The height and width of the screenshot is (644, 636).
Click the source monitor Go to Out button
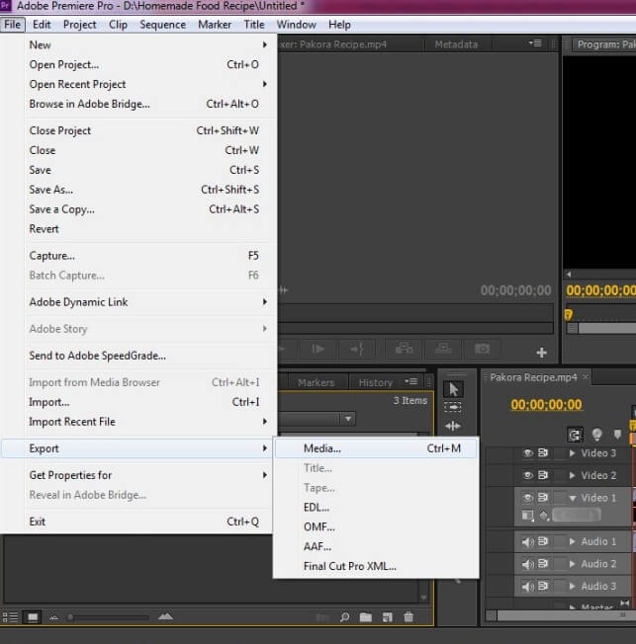(357, 349)
